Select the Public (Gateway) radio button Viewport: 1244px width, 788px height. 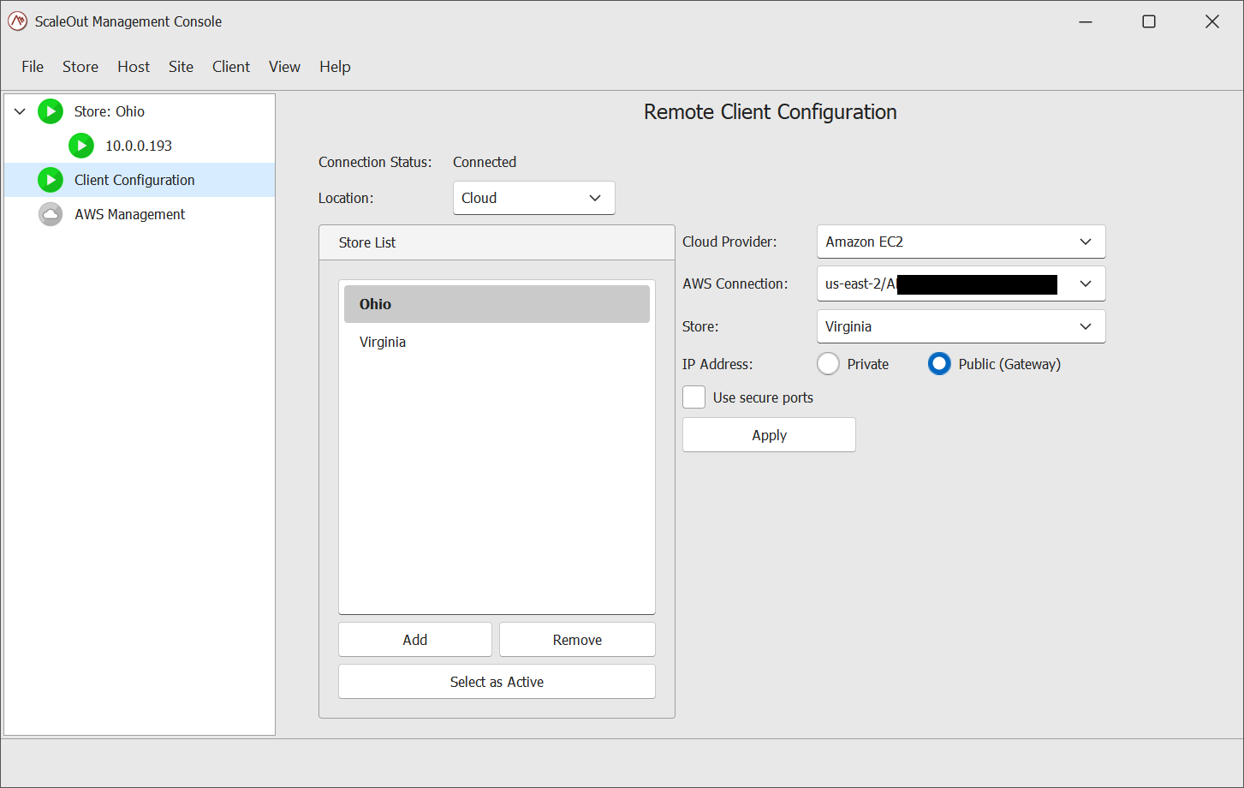pyautogui.click(x=939, y=364)
